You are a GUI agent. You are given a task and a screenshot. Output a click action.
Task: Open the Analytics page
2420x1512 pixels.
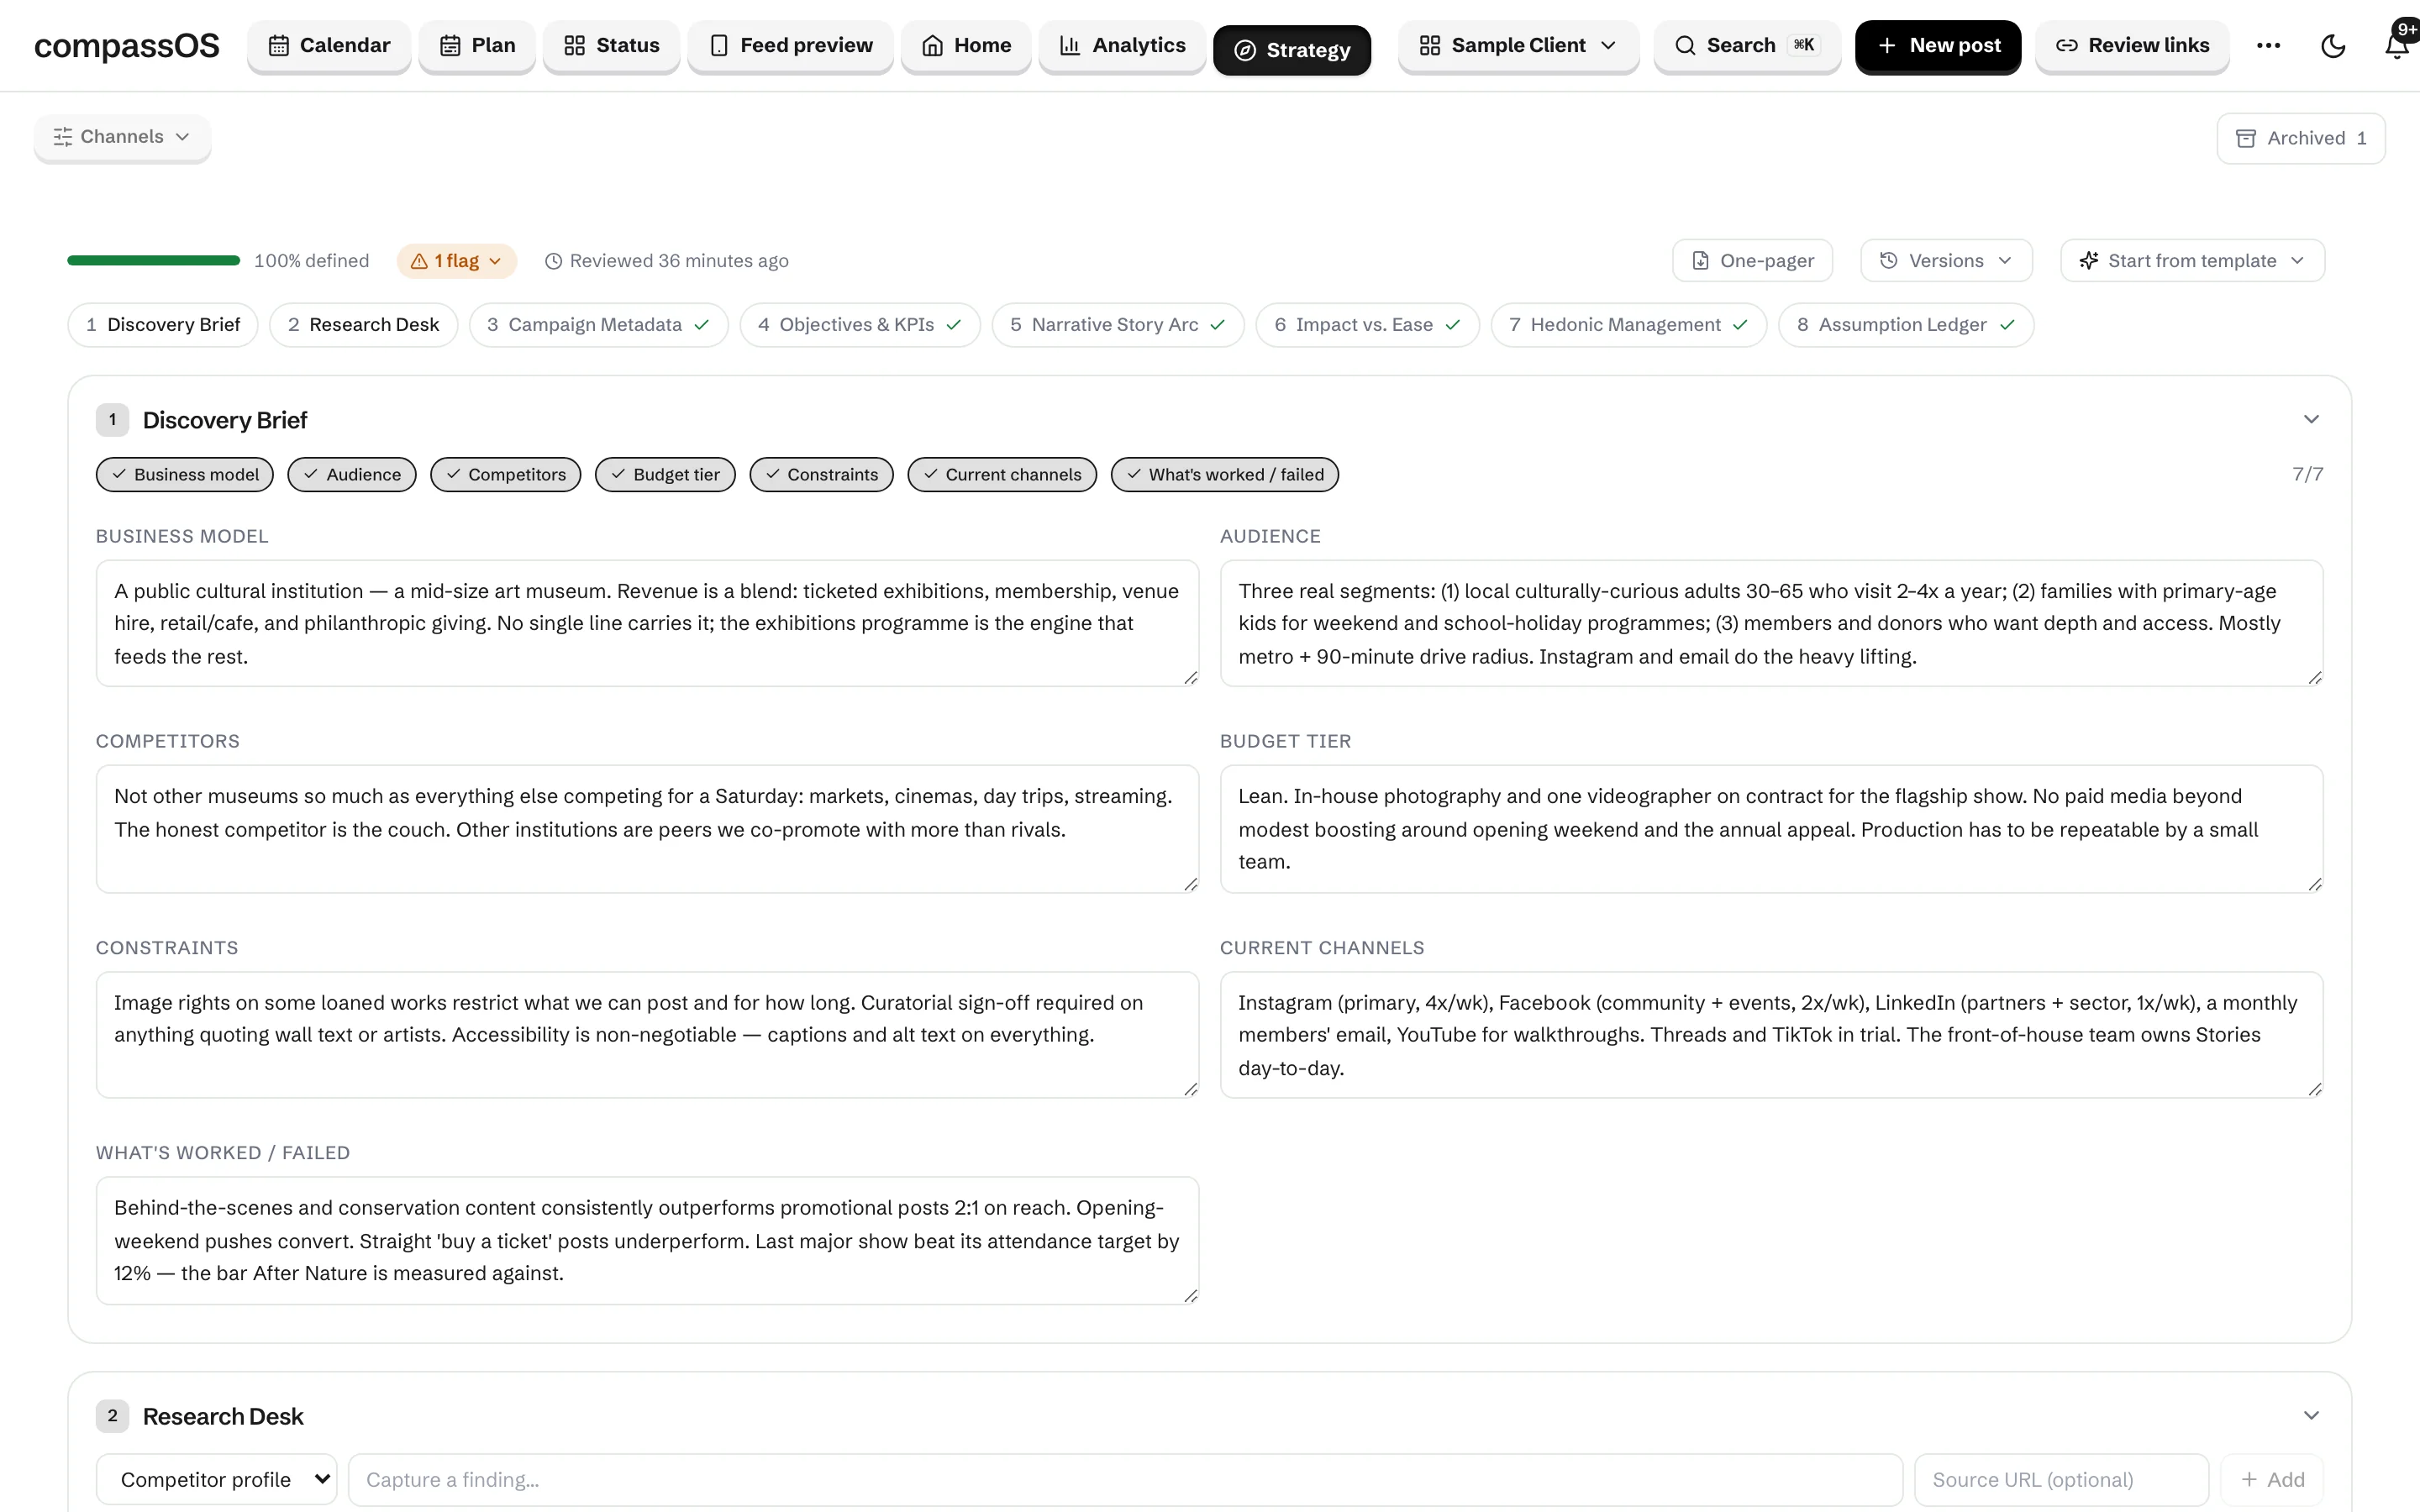(x=1122, y=45)
